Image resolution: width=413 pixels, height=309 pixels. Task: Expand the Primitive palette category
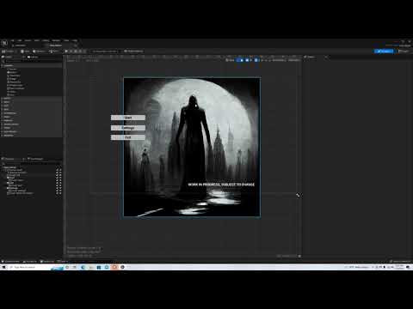pos(2,120)
